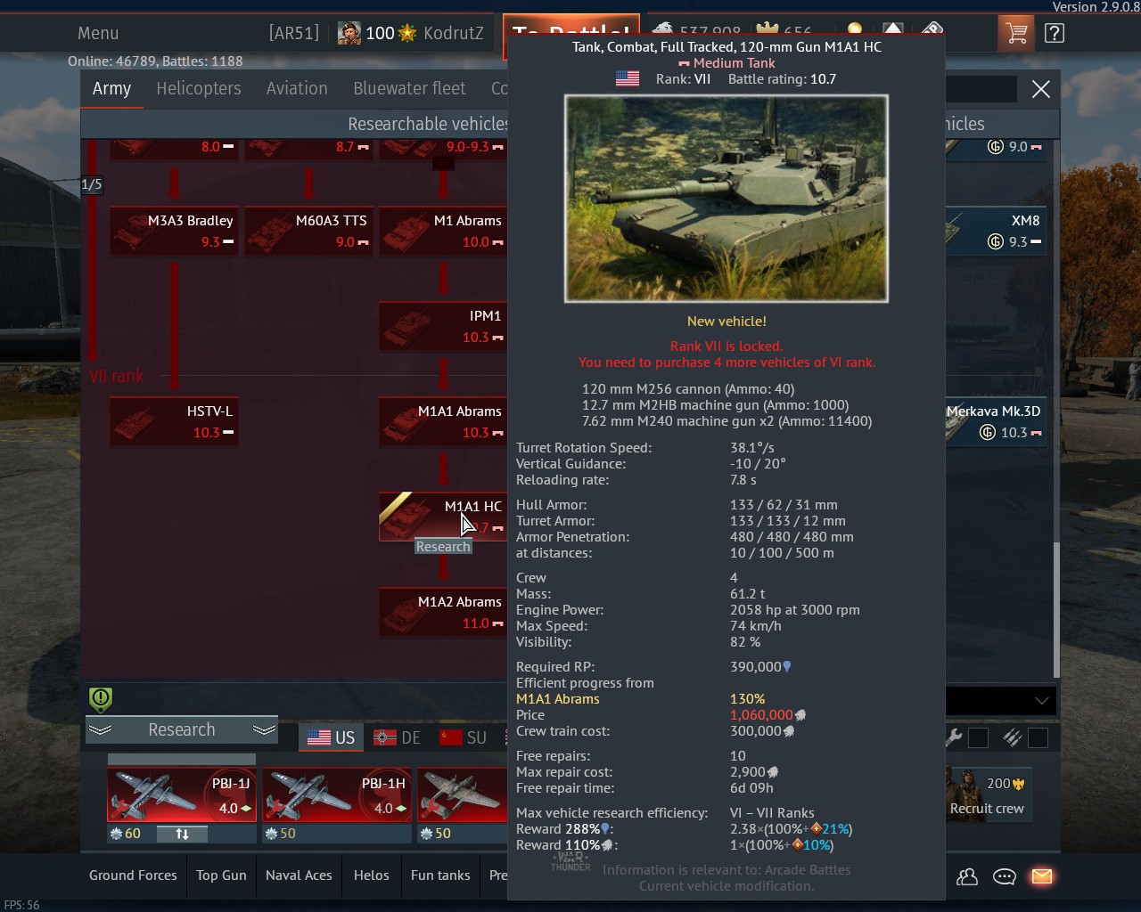Select the M60A3 TTS vehicle
This screenshot has height=912, width=1141.
[308, 231]
